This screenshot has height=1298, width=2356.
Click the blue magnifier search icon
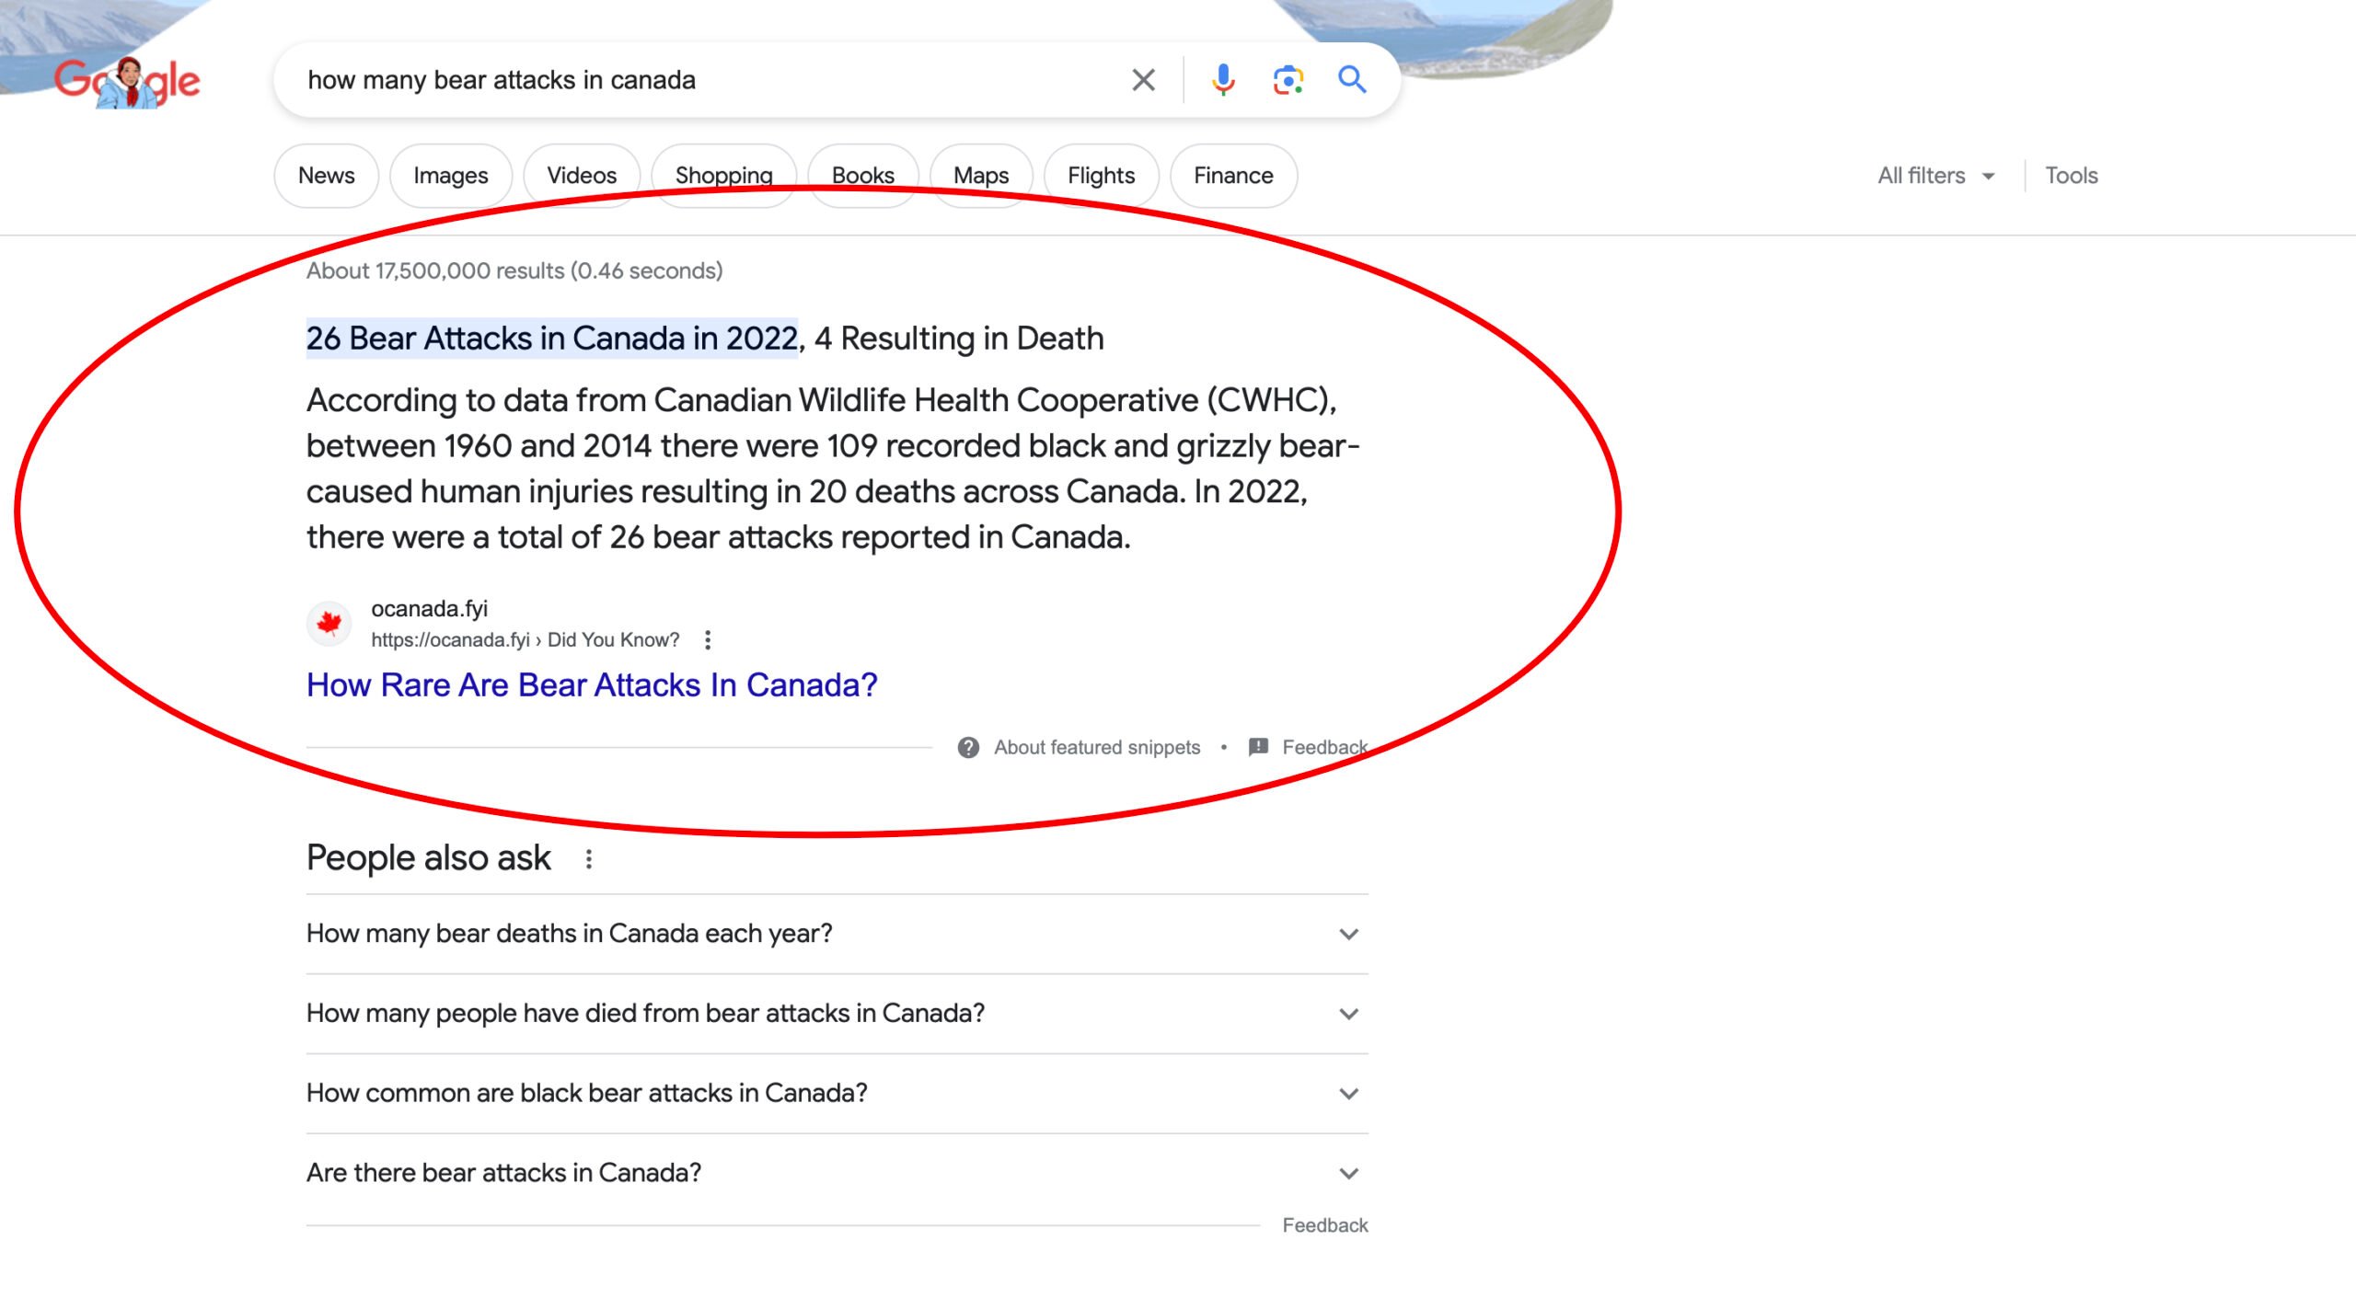coord(1351,80)
